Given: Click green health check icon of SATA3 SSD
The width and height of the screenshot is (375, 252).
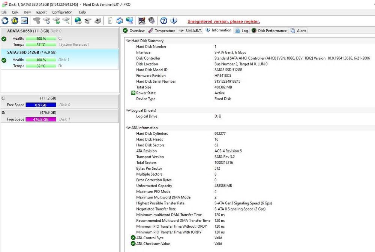Looking at the screenshot, I should [x=4, y=60].
